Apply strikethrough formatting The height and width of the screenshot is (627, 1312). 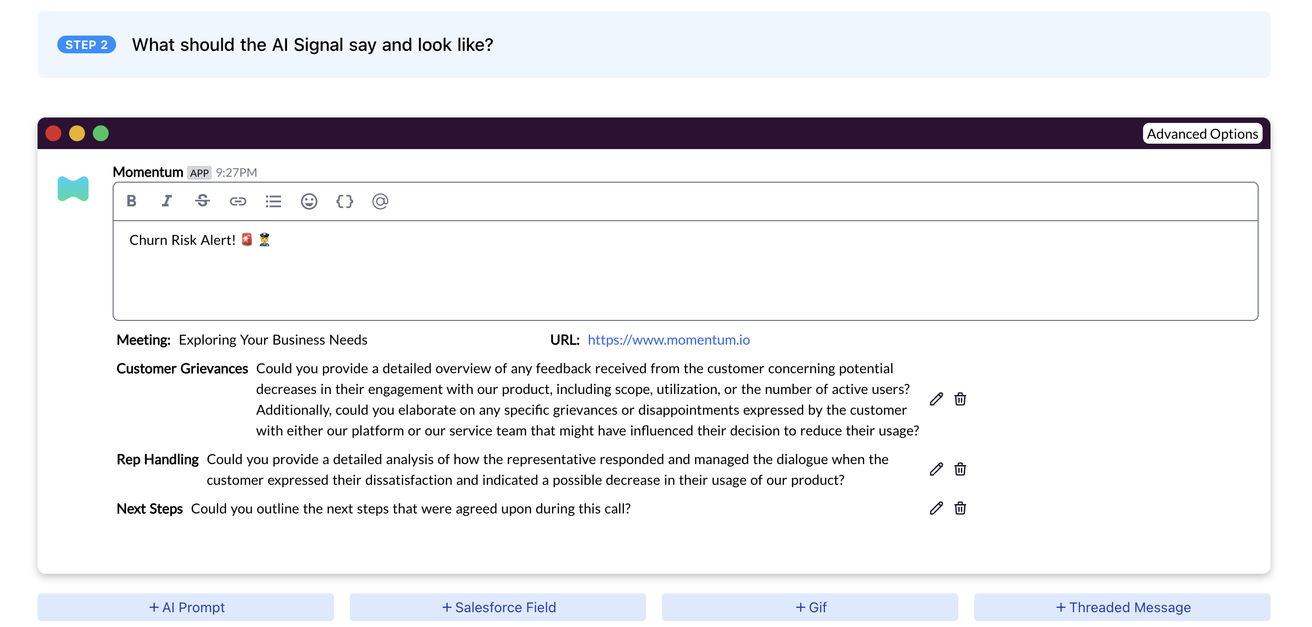tap(202, 201)
